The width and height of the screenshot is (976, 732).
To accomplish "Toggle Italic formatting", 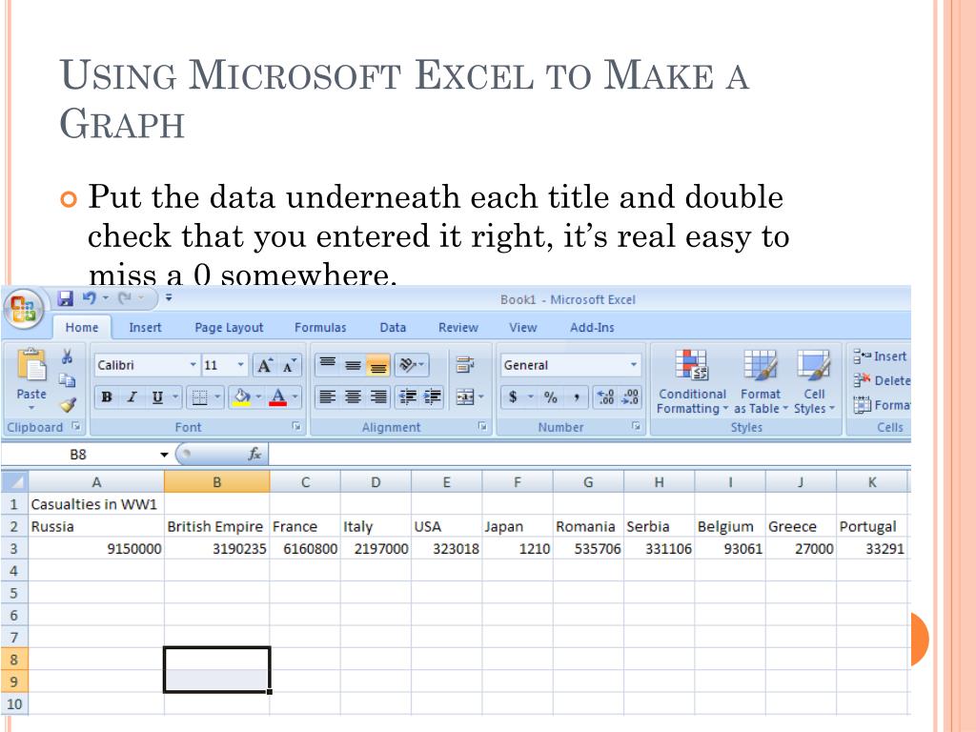I will click(x=132, y=396).
